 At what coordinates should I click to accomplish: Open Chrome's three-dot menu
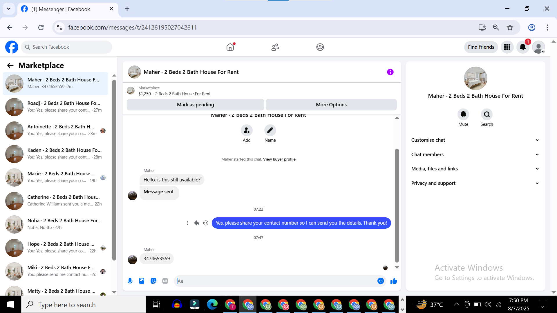point(547,28)
